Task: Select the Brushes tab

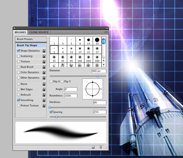Action: [20, 32]
